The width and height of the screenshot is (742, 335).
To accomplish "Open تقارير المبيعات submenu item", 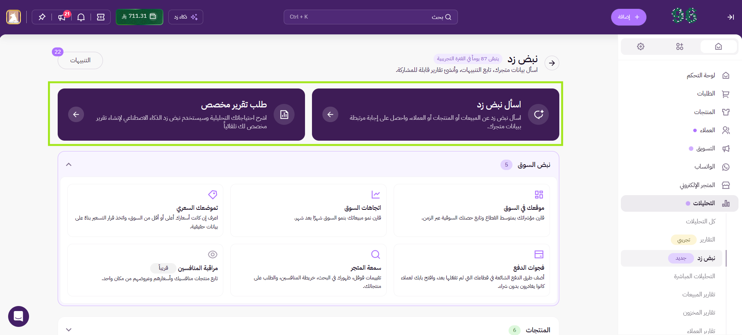I will click(699, 294).
